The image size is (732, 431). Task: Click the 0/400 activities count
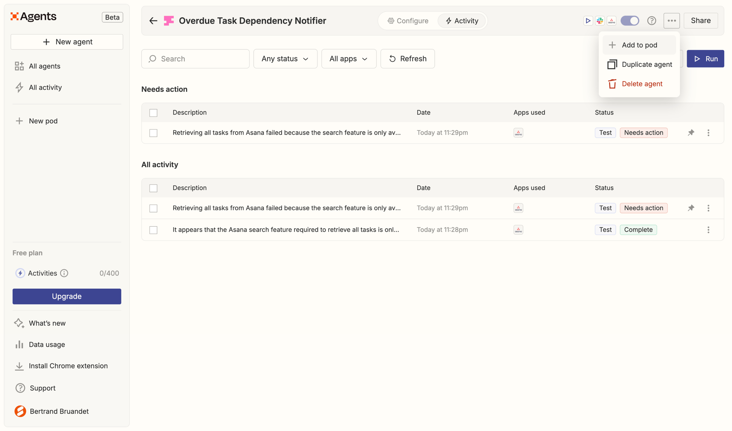pos(109,273)
